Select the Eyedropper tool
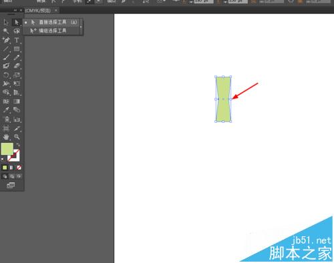334x263 pixels. pyautogui.click(x=6, y=110)
